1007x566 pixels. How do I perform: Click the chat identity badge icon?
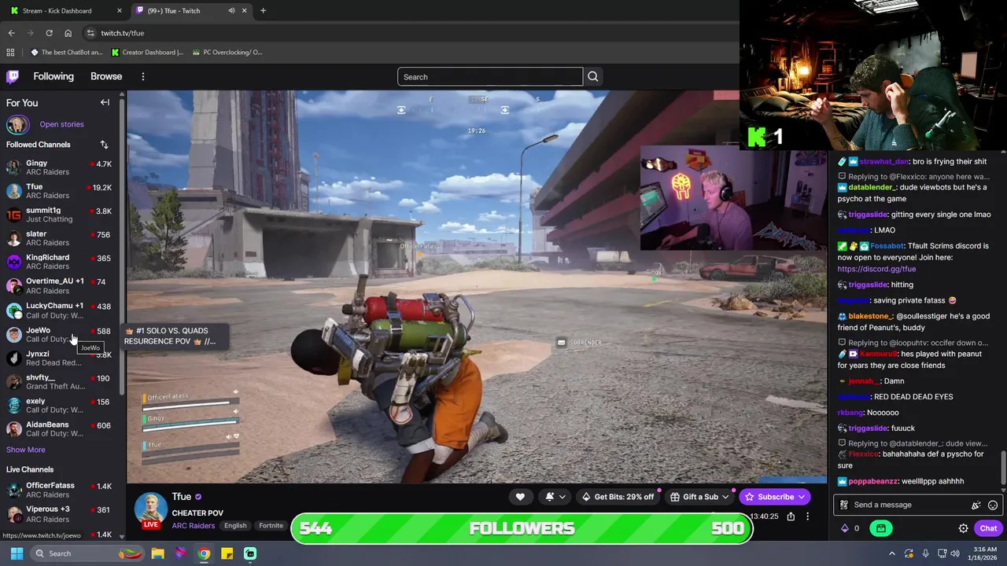[844, 505]
